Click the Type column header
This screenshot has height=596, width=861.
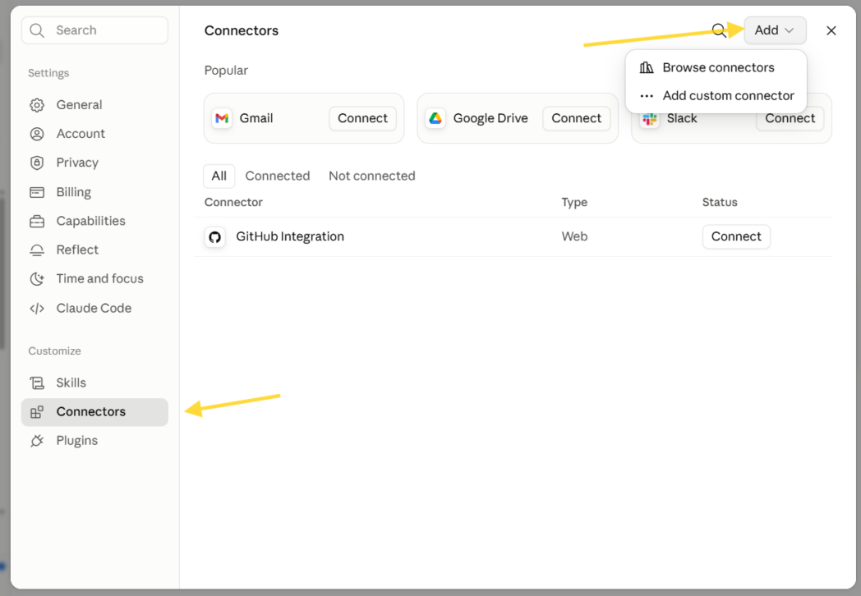click(x=574, y=203)
